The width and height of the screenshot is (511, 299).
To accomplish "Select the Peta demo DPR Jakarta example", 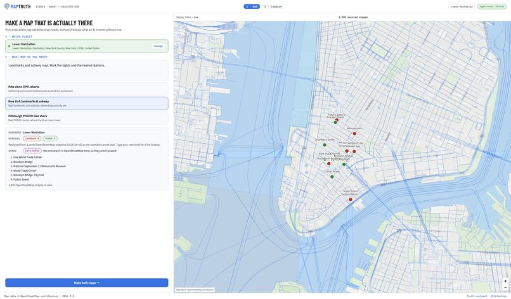I will pyautogui.click(x=87, y=89).
